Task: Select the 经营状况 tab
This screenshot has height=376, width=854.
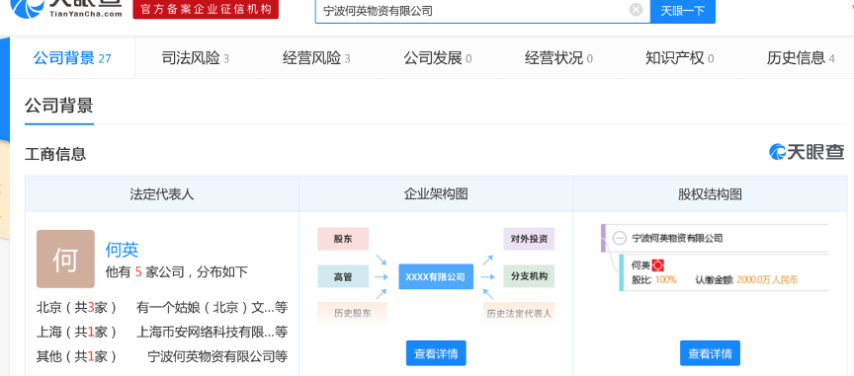Action: [x=558, y=57]
